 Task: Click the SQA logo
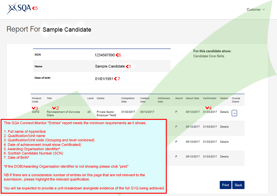tap(18, 9)
